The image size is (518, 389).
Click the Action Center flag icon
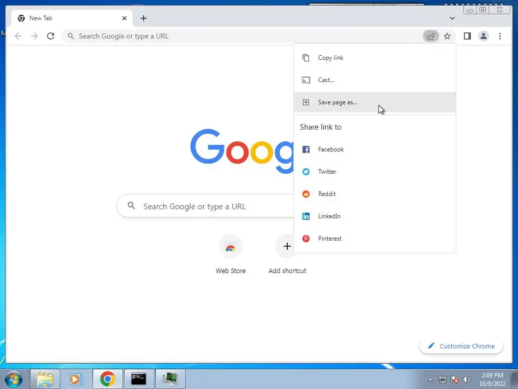click(x=455, y=379)
